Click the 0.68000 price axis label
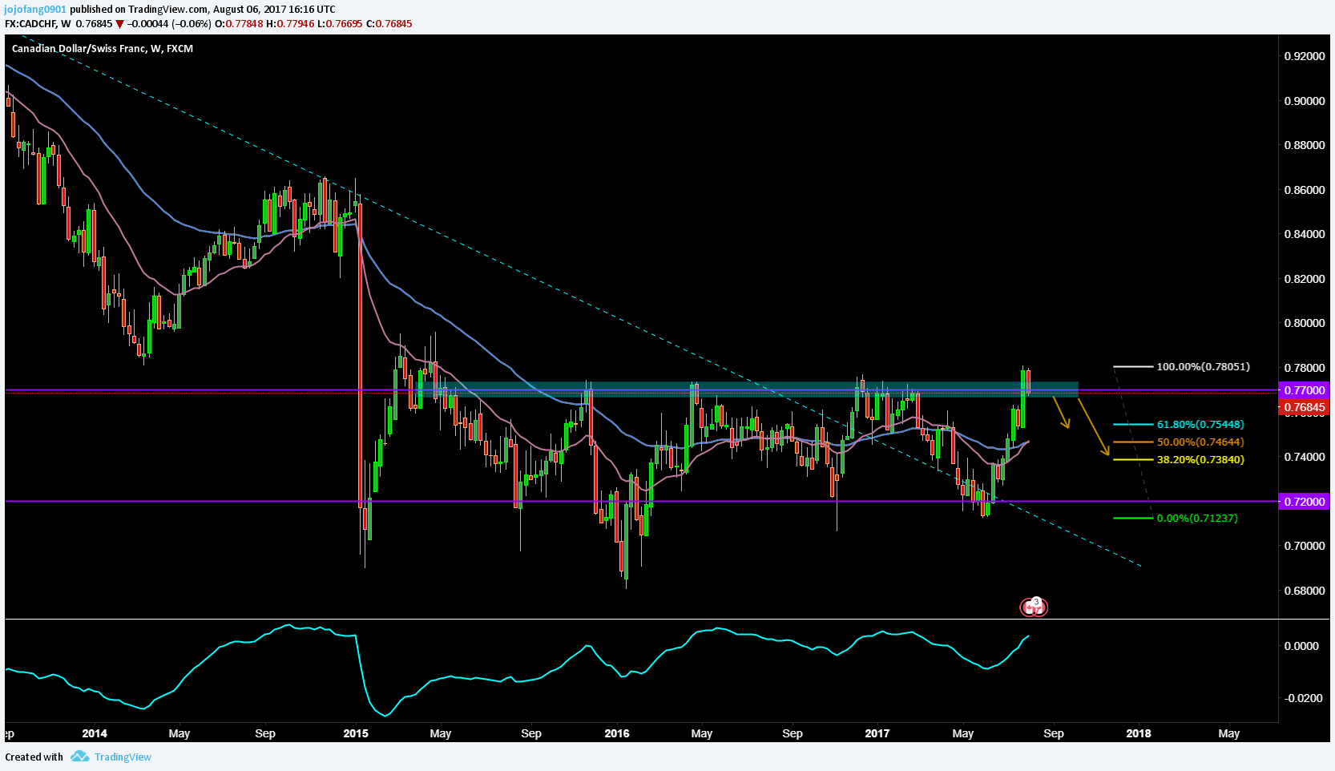The height and width of the screenshot is (771, 1335). click(1305, 591)
